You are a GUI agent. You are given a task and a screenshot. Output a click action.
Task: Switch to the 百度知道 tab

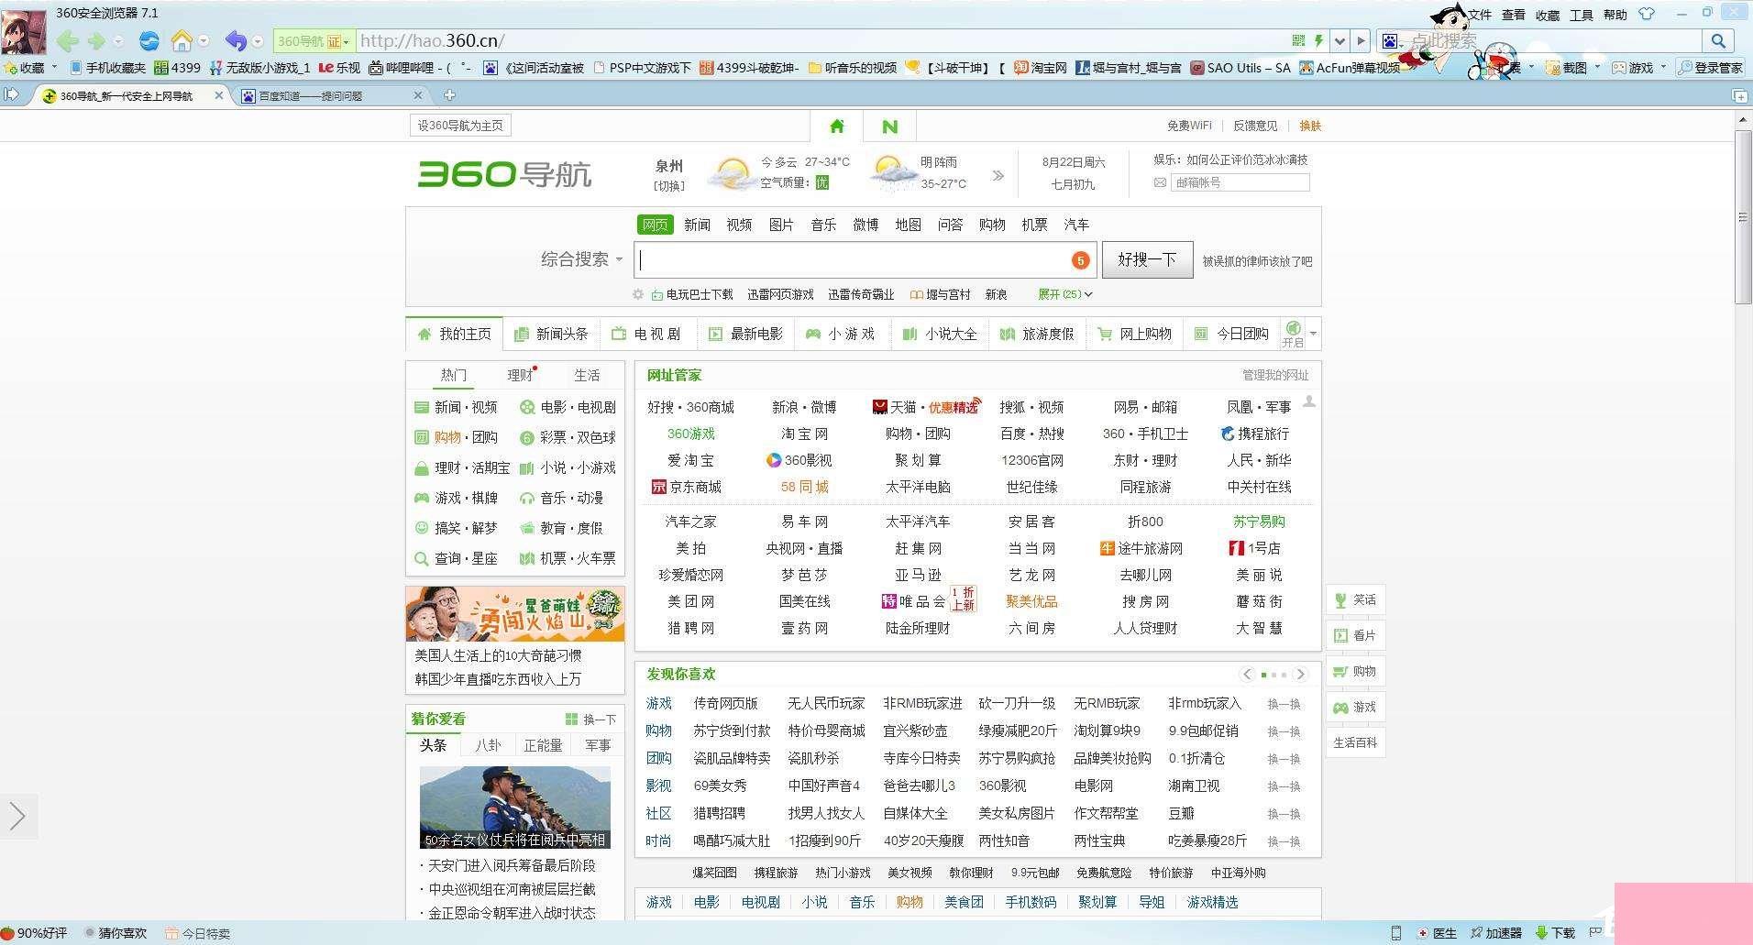point(332,95)
